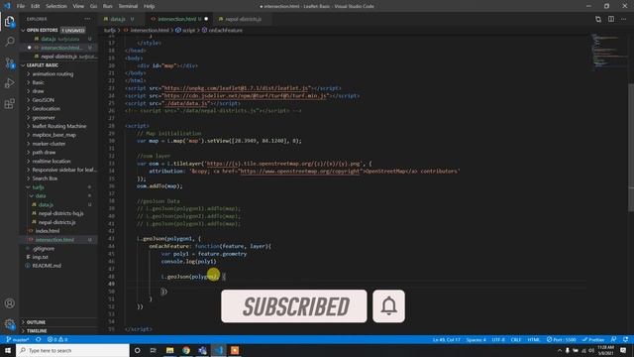Open the Manage gear menu
This screenshot has height=357, width=634.
[9, 324]
